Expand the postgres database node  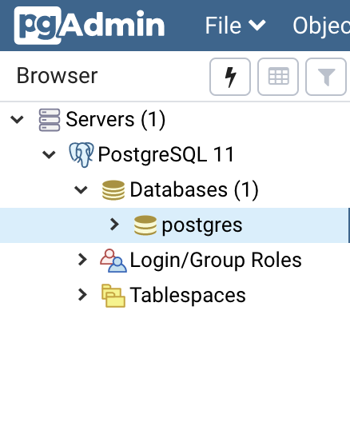click(114, 225)
